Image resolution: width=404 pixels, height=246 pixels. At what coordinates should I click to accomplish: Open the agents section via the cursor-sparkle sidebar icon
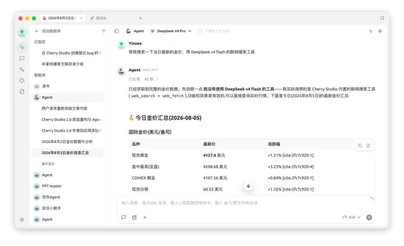(x=22, y=47)
